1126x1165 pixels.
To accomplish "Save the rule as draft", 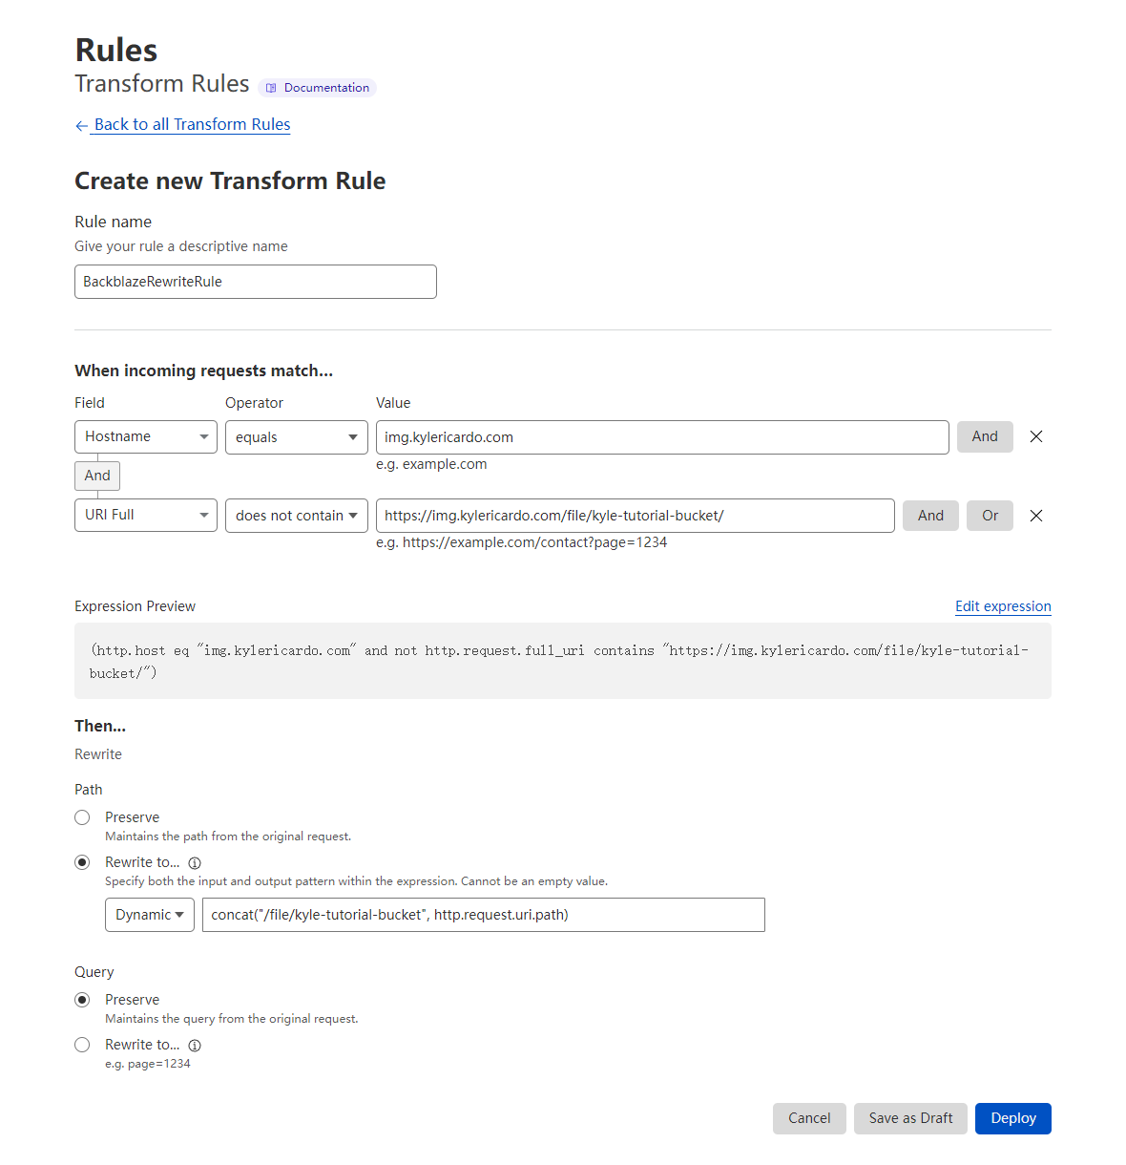I will (910, 1118).
